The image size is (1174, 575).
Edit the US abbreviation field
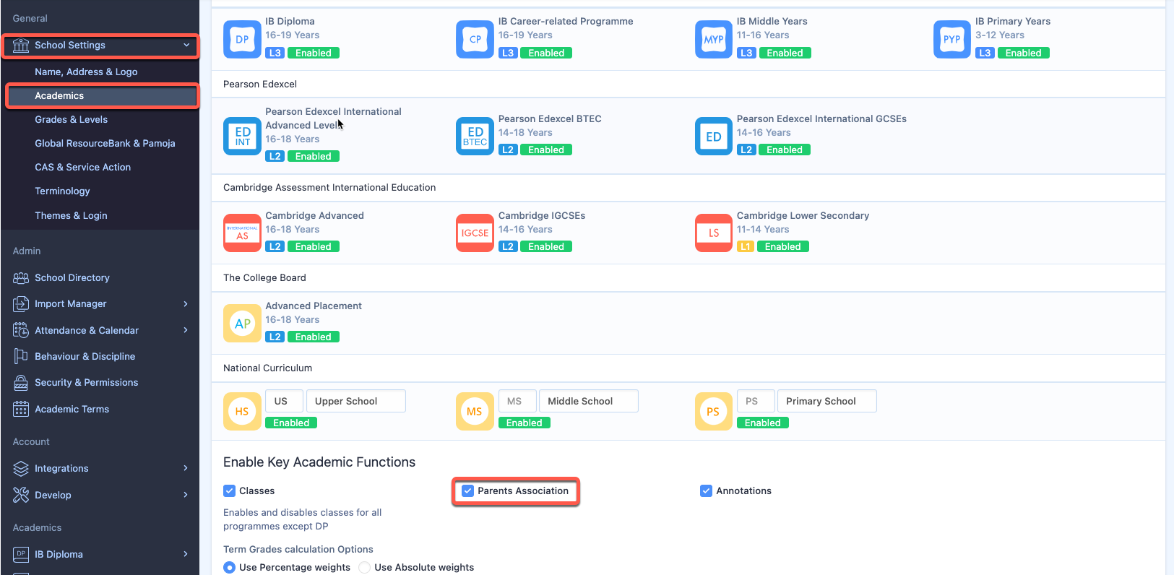(284, 402)
